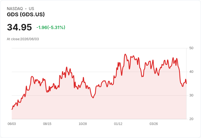
Task: Click the 08/15 x-axis date label
Action: 47,124
